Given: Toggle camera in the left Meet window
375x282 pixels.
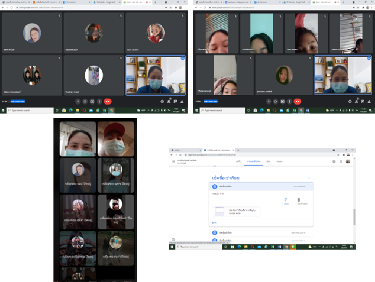Looking at the screenshot, I should [85, 101].
